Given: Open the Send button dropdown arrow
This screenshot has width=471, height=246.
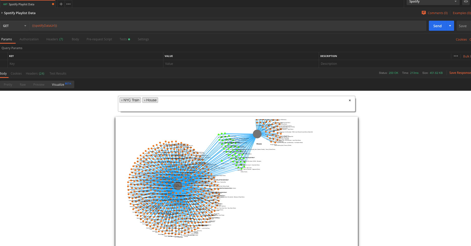Looking at the screenshot, I should tap(450, 26).
